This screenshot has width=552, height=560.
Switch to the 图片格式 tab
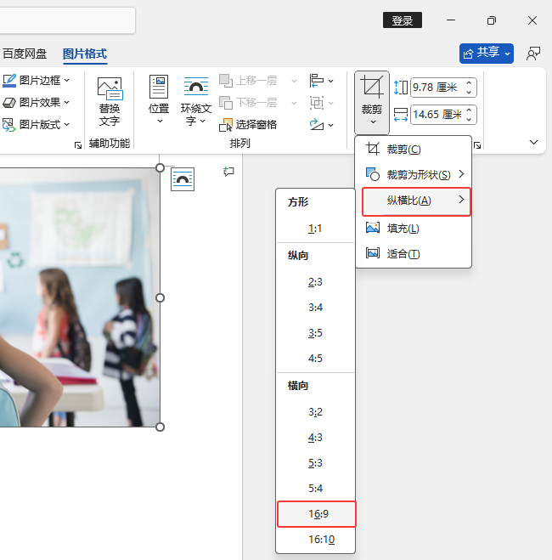click(85, 54)
